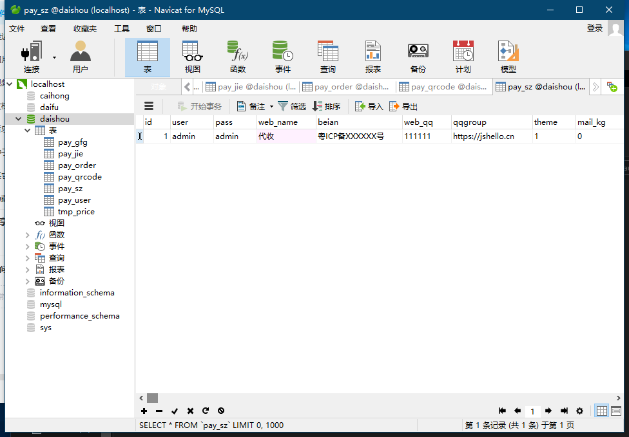The width and height of the screenshot is (629, 437).
Task: Click the Import (导入) button
Action: click(x=369, y=106)
